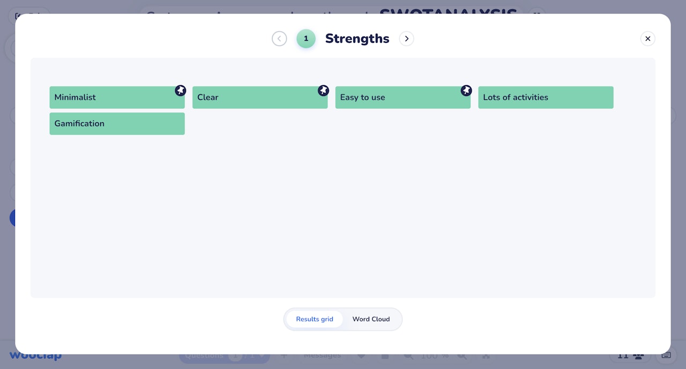Switch to Word Cloud view
The height and width of the screenshot is (369, 686).
pos(371,319)
